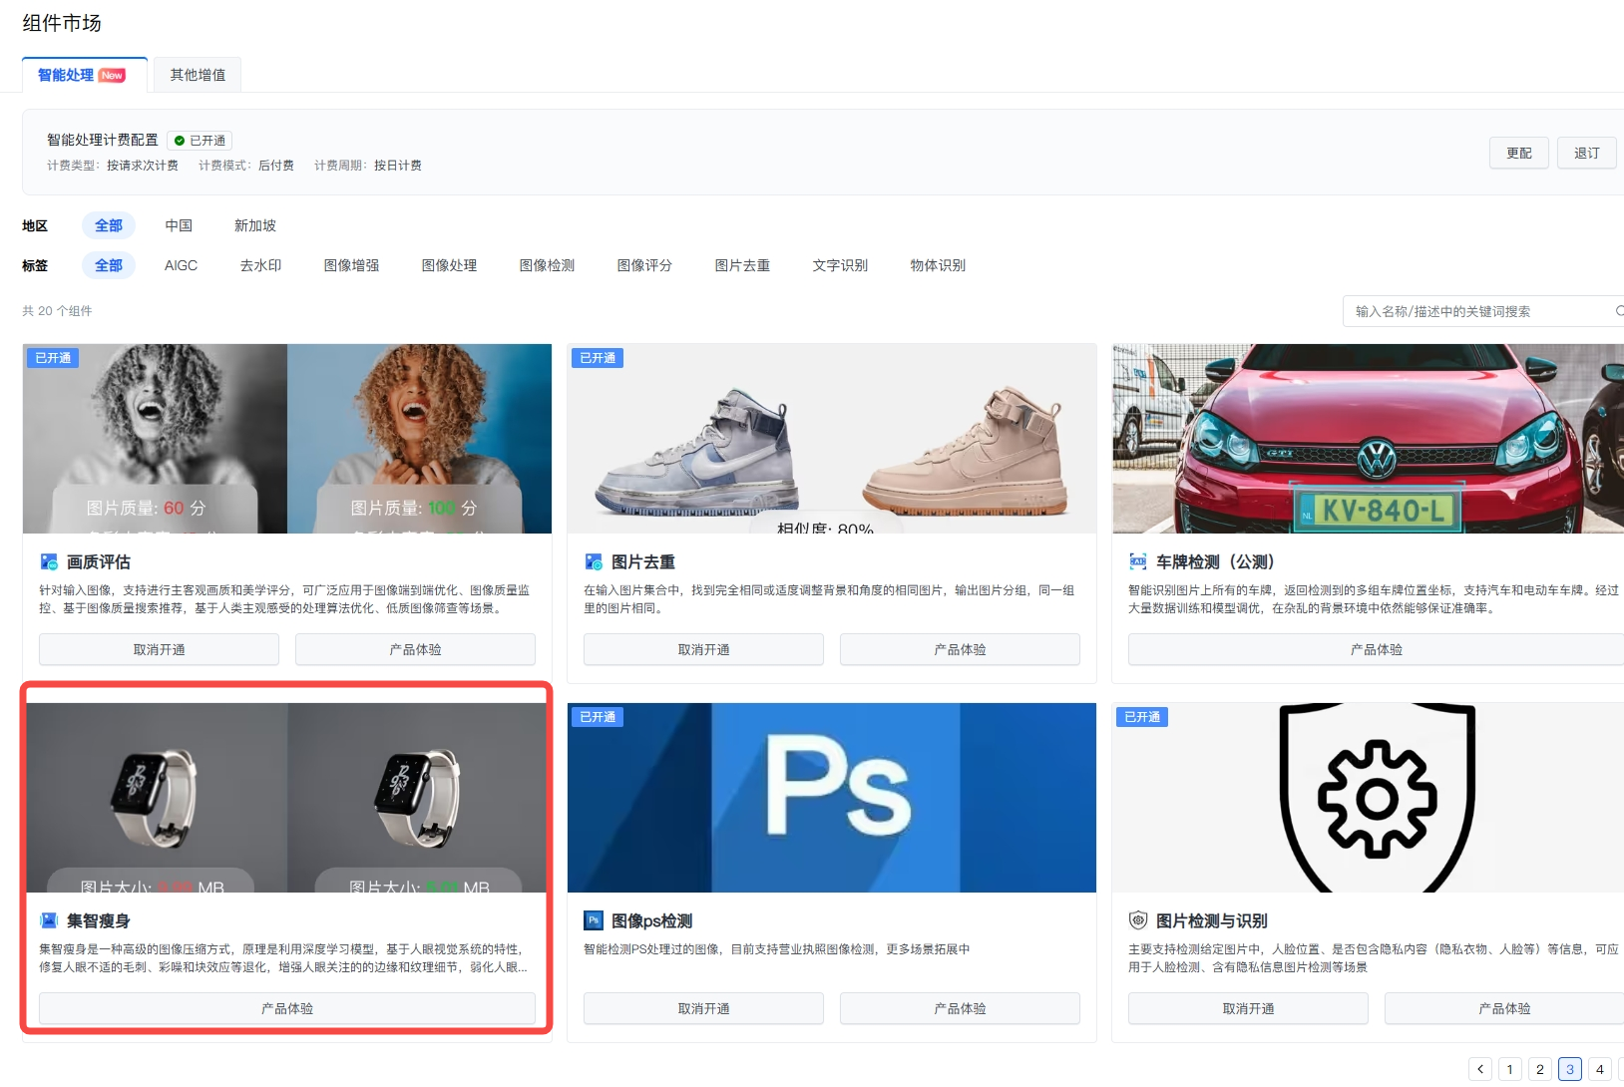Click 取消开通 on the 画质评估 card
The image size is (1624, 1087).
[160, 649]
